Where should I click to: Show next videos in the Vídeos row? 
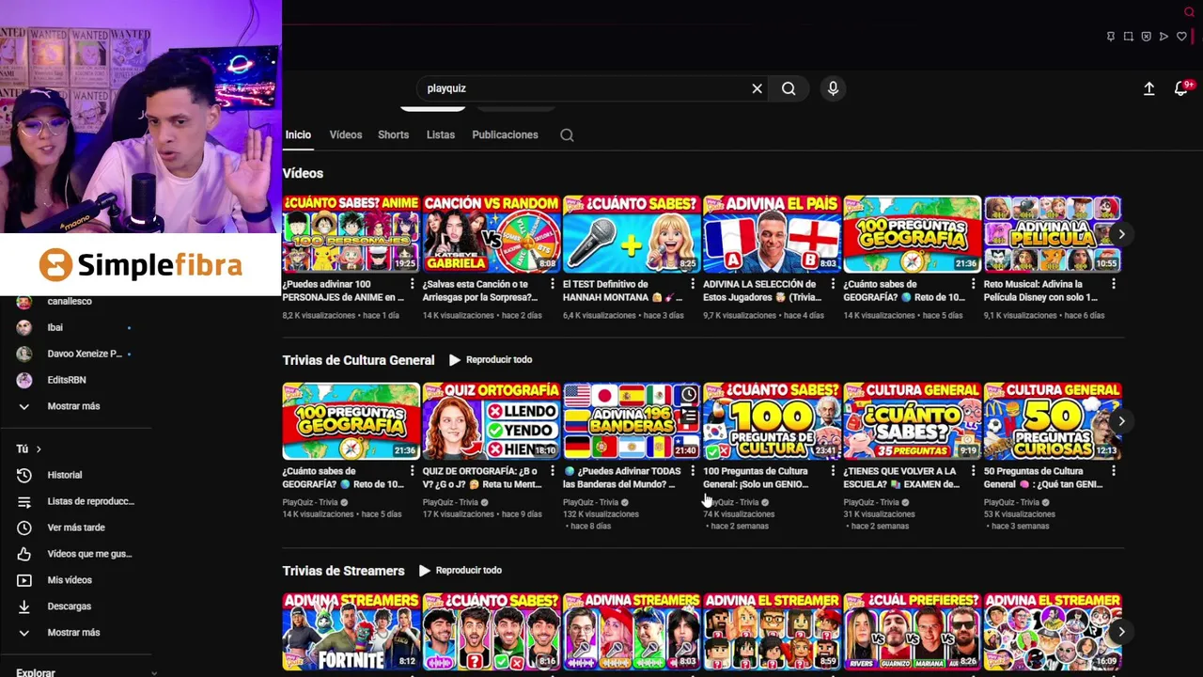pos(1121,234)
